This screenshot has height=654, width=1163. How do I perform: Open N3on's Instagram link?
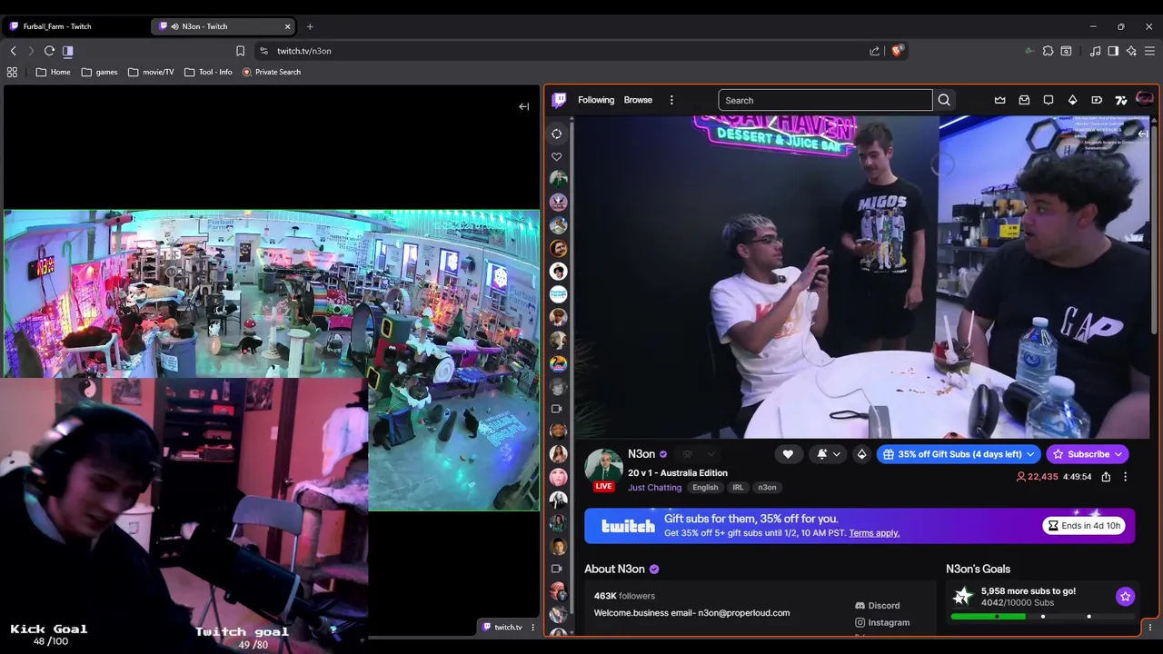pyautogui.click(x=881, y=623)
